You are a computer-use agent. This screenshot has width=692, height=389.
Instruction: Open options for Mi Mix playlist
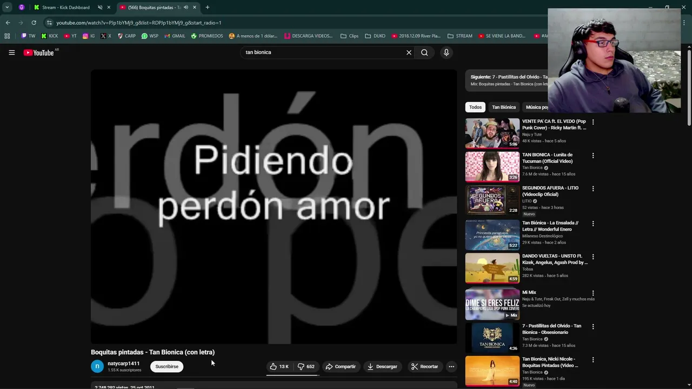pyautogui.click(x=593, y=293)
